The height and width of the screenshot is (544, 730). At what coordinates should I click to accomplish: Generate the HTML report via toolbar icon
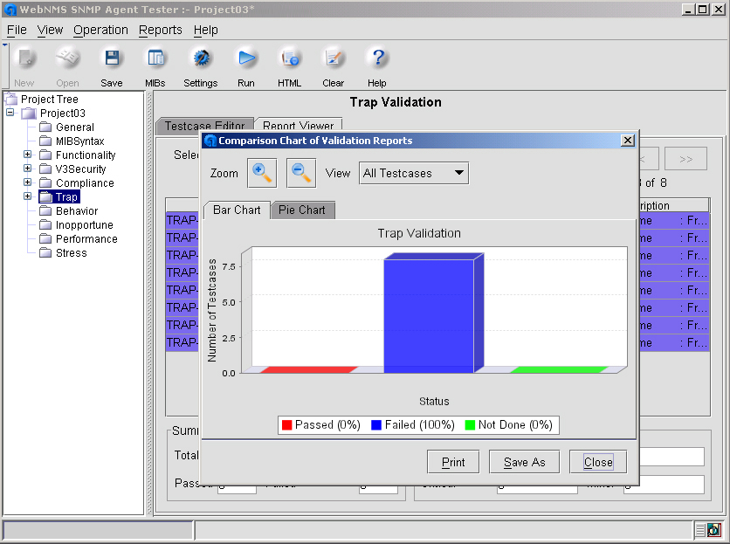[290, 59]
